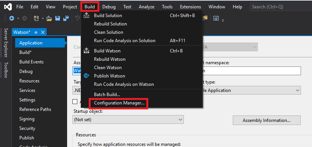Click the Open File folder icon
Viewport: 312px width, 147px height.
point(49,19)
